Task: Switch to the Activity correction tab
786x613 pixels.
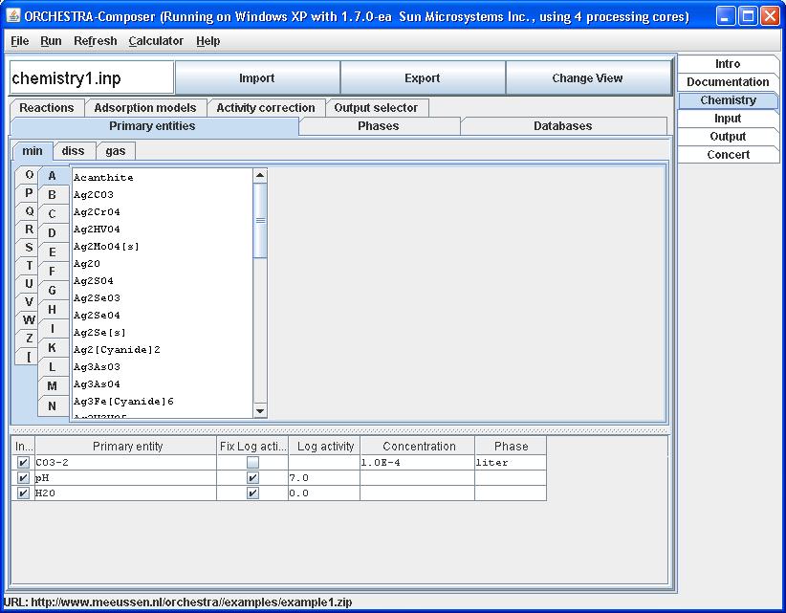Action: 266,108
